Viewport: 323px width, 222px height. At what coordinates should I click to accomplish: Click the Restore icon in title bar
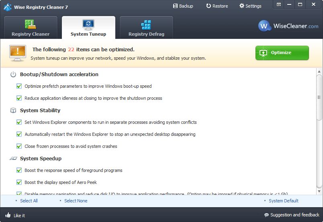(x=209, y=6)
